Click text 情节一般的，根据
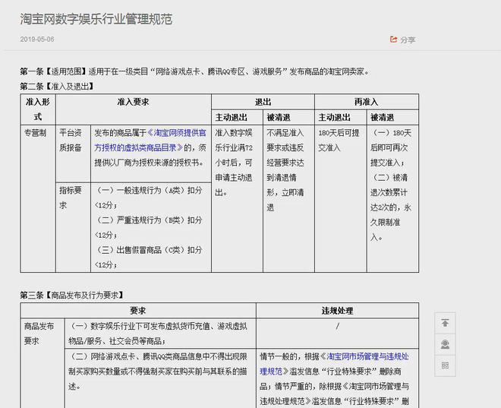501x408 pixels. [x=289, y=356]
